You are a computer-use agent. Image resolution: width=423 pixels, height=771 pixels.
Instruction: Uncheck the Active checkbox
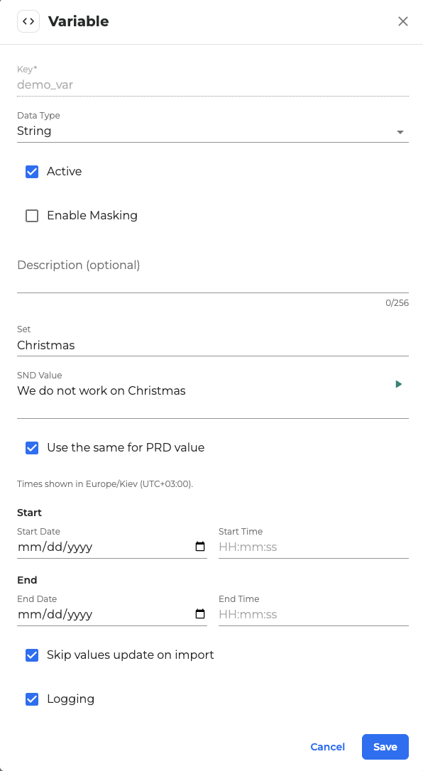32,172
